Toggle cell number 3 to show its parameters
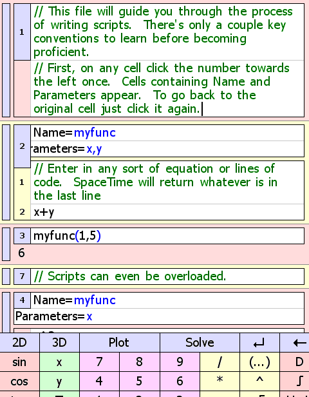Screen dimensions: 309x397 point(23,236)
